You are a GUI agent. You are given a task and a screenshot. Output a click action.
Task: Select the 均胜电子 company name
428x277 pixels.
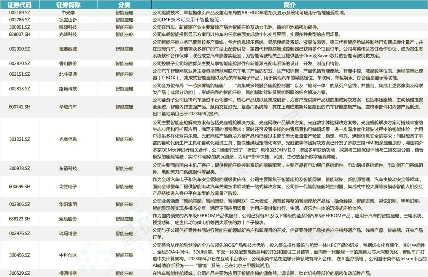[68, 187]
